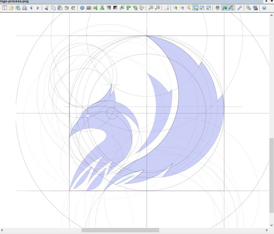Click the previous page icon
The width and height of the screenshot is (274, 234).
(151, 8)
